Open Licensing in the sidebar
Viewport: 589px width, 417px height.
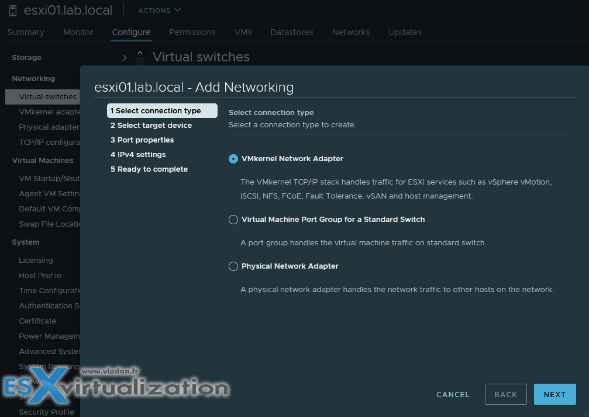coord(36,260)
